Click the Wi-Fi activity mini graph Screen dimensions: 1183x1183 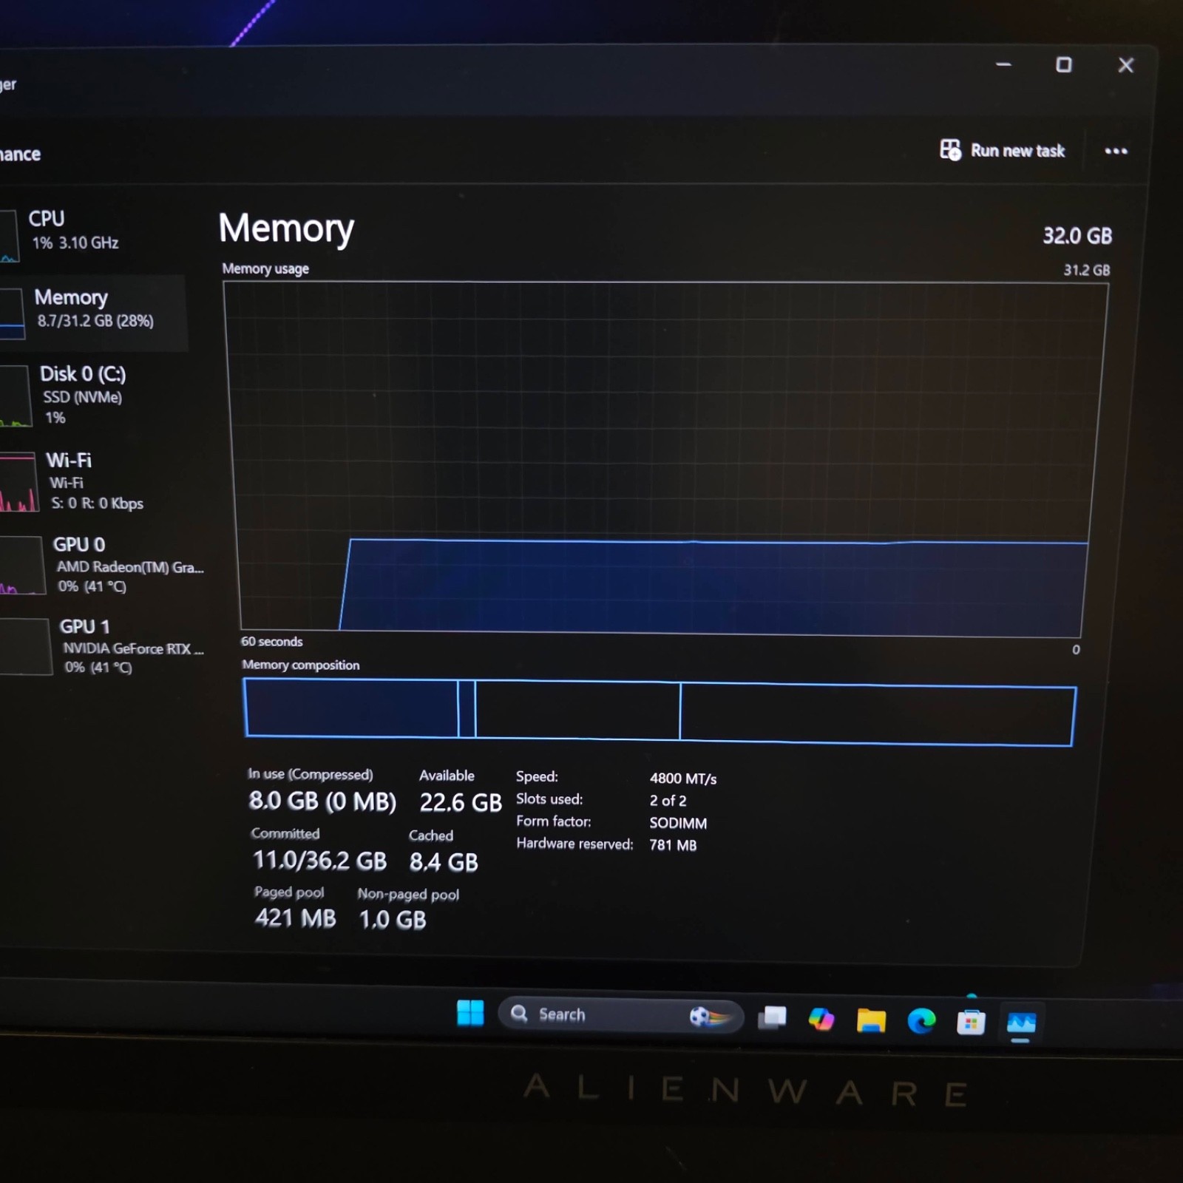click(18, 482)
